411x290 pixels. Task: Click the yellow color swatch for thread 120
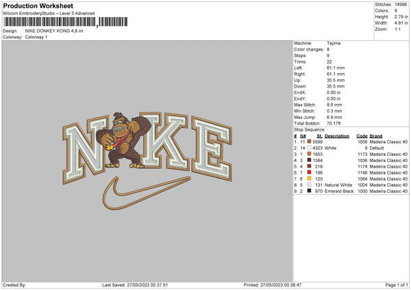(x=309, y=179)
